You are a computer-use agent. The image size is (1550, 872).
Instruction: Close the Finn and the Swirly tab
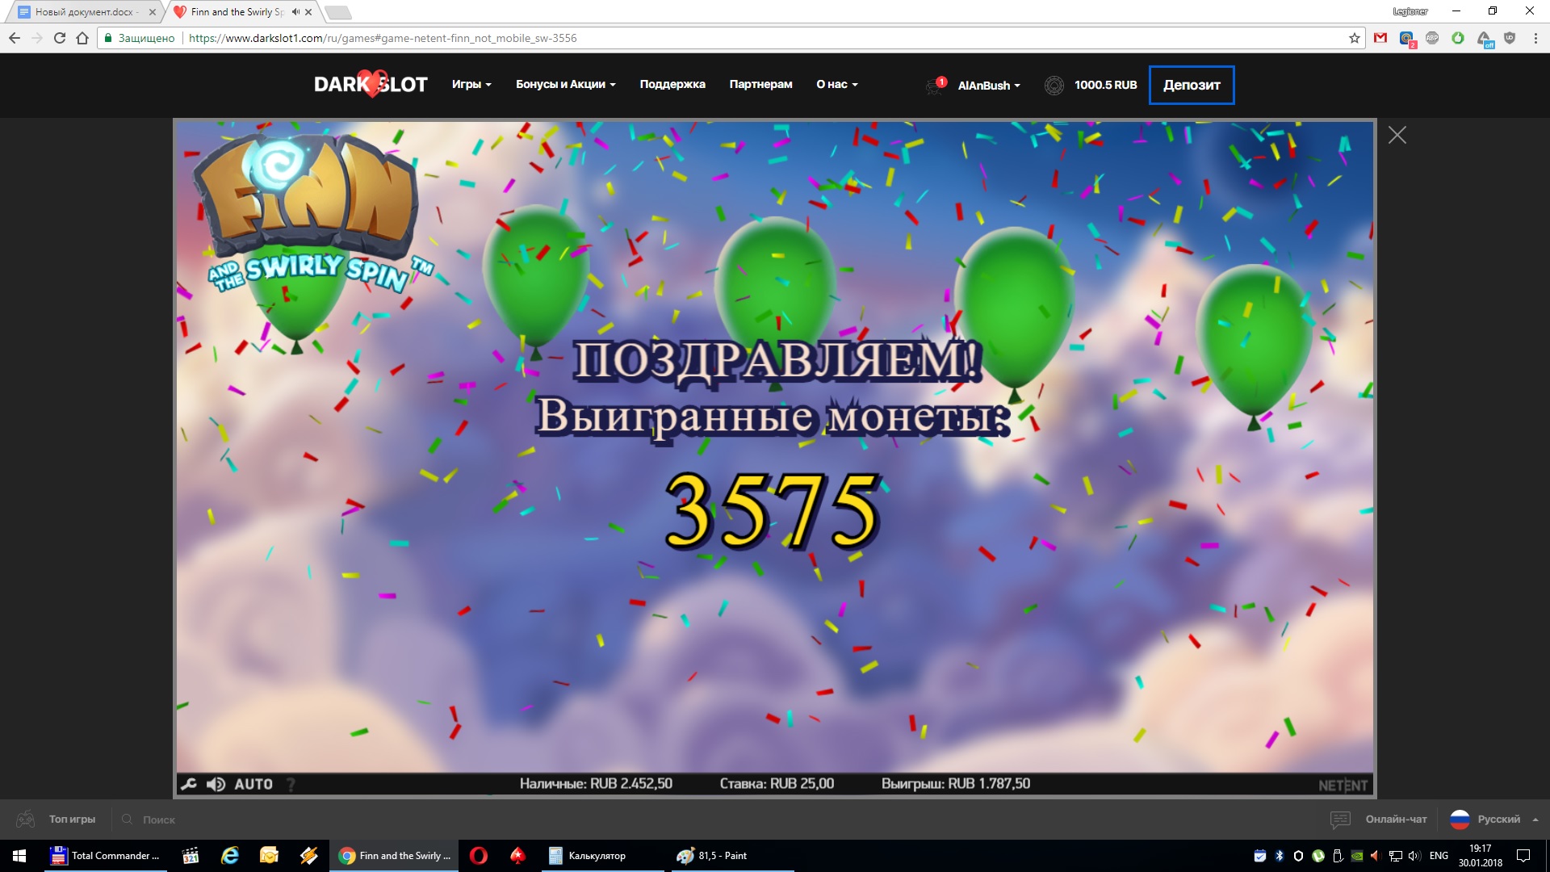pyautogui.click(x=308, y=12)
